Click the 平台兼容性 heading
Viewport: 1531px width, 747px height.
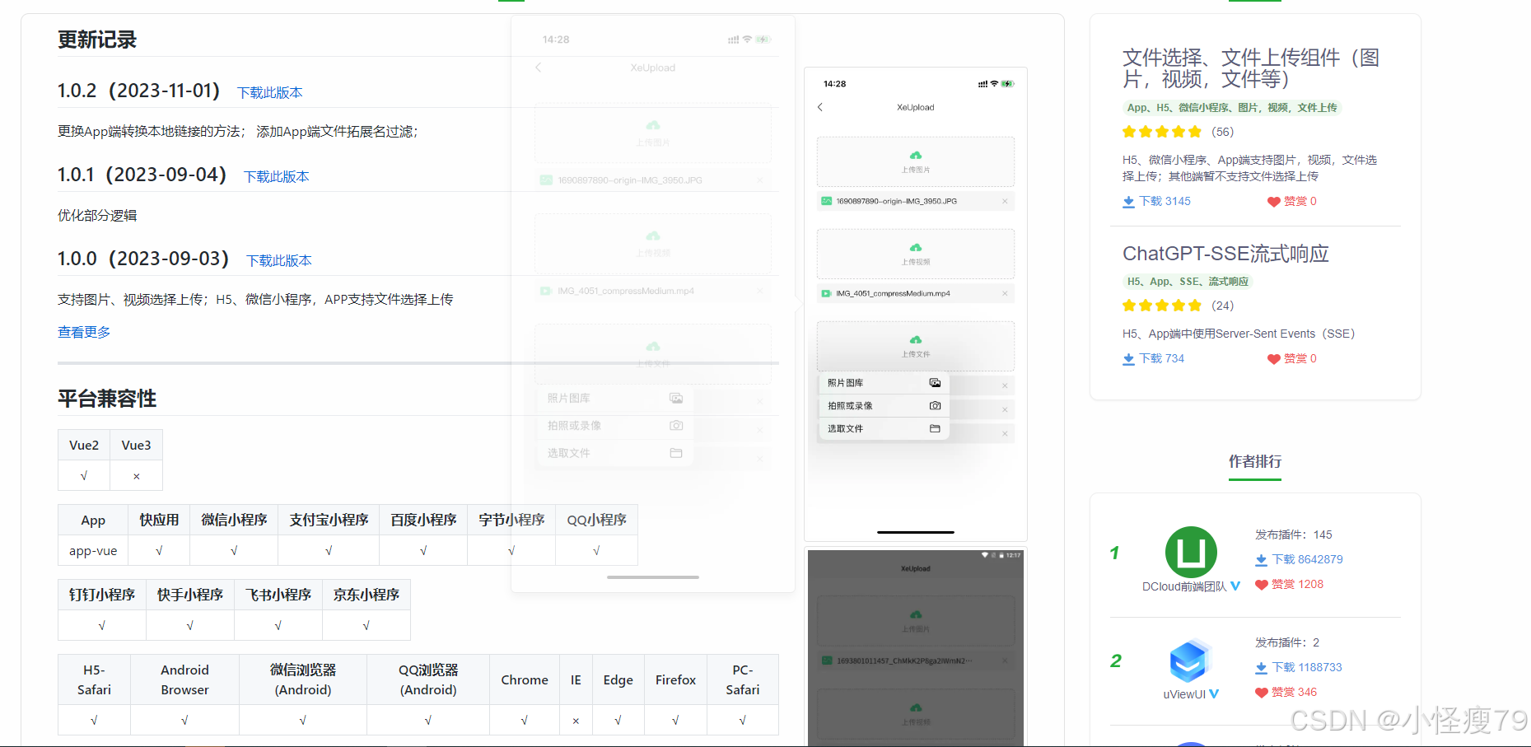point(107,399)
